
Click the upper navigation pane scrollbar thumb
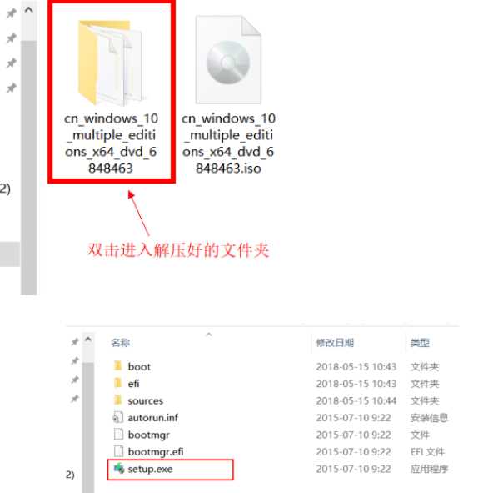tap(29, 168)
